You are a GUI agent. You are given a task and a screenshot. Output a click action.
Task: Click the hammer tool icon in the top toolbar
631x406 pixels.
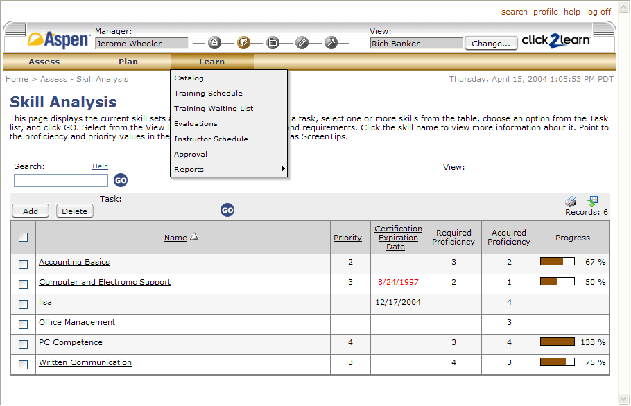coord(331,43)
